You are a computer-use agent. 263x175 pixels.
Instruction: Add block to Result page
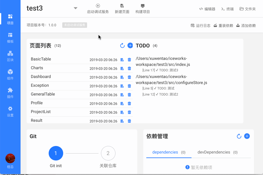click(x=122, y=121)
